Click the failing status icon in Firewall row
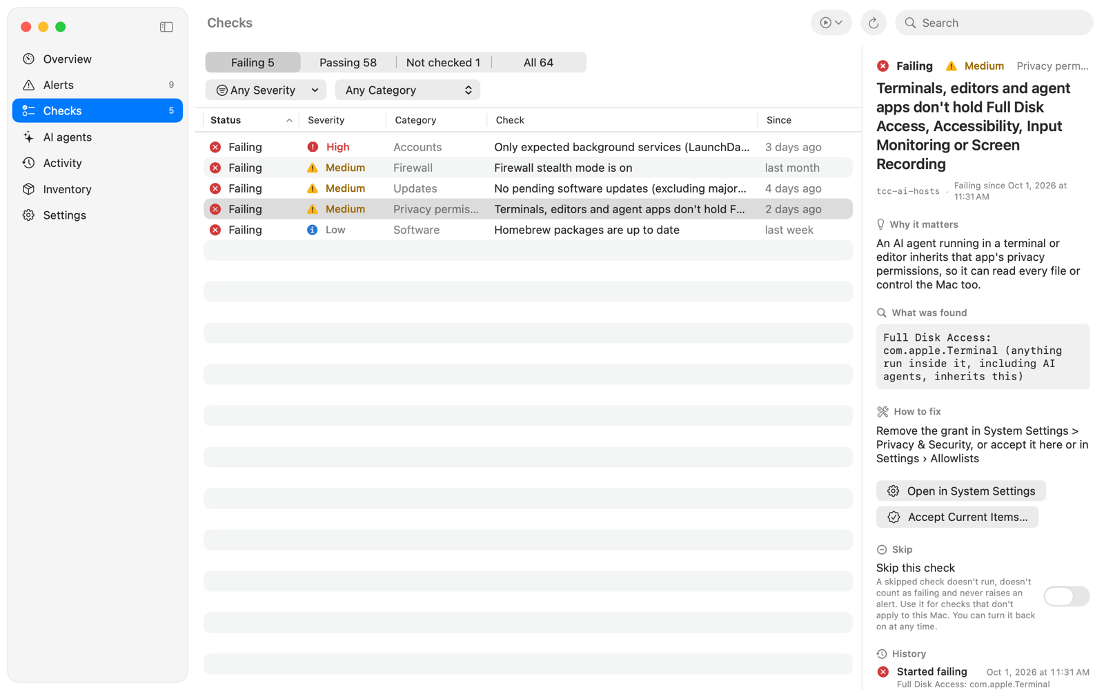The image size is (1104, 690). click(215, 168)
